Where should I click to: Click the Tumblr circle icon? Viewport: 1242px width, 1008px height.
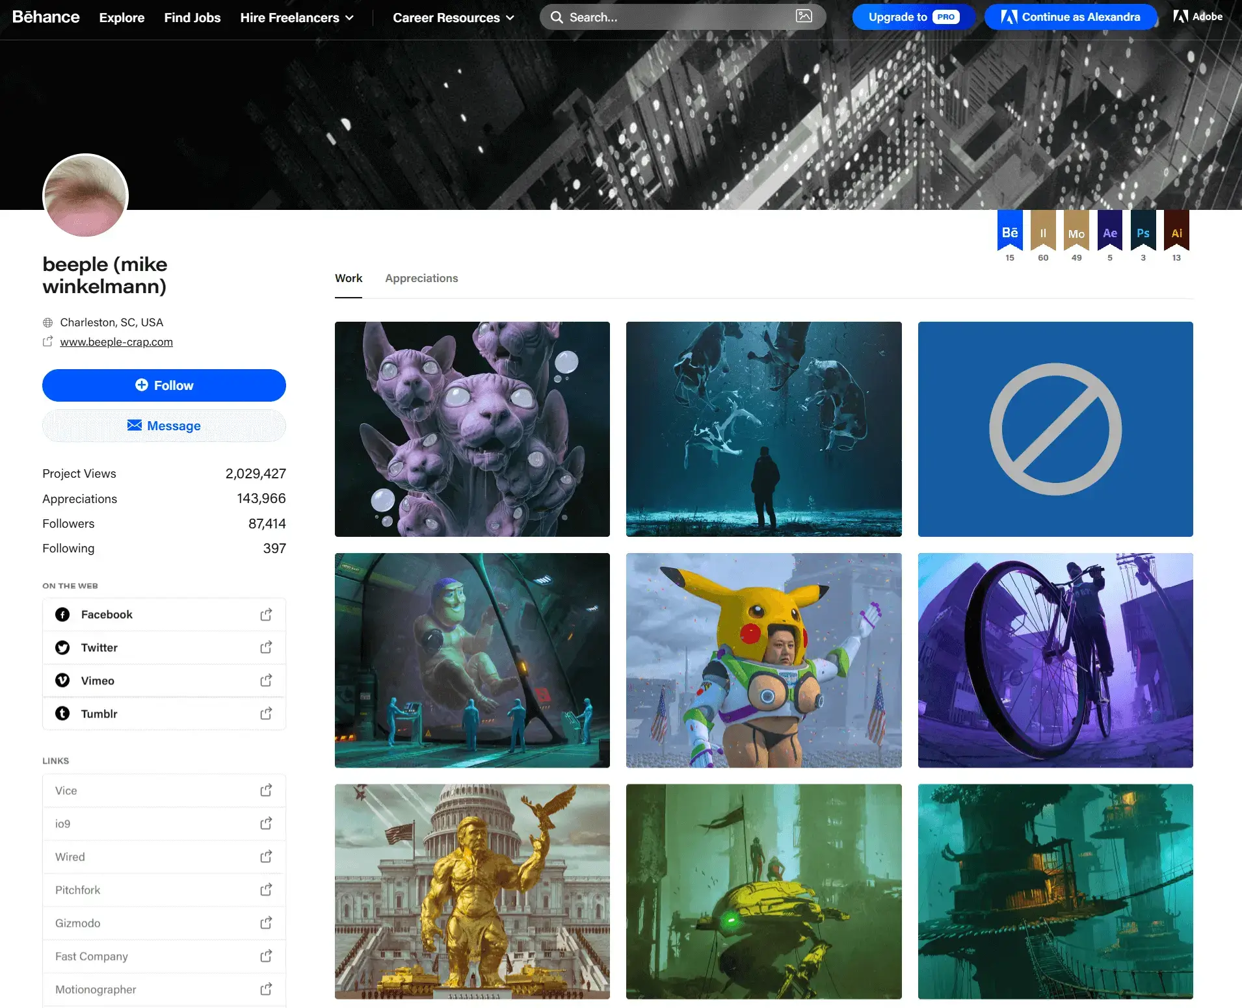tap(62, 714)
